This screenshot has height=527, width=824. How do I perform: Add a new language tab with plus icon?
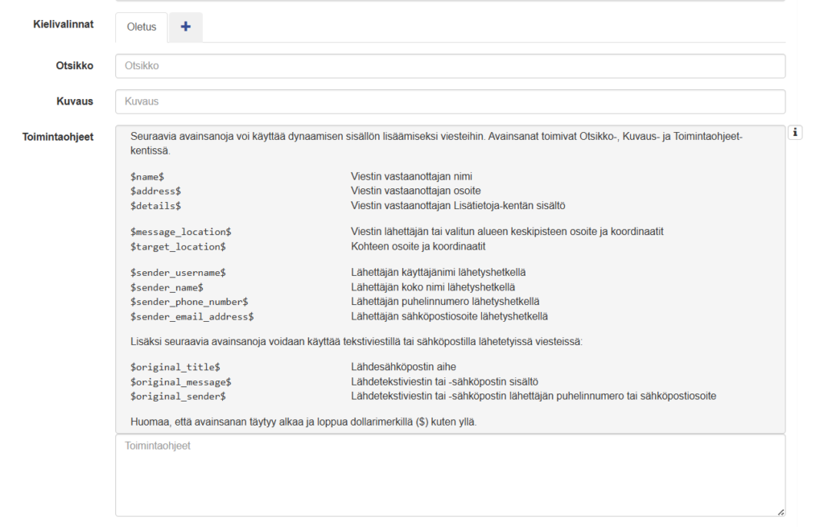[186, 27]
